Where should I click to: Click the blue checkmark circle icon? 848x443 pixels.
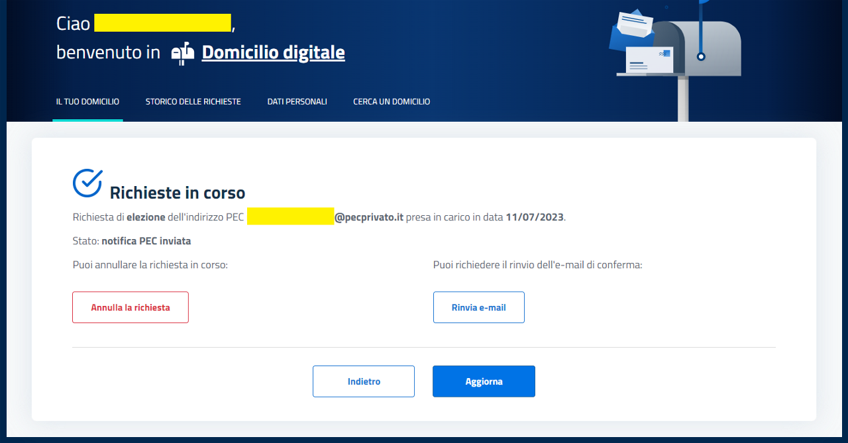[87, 183]
